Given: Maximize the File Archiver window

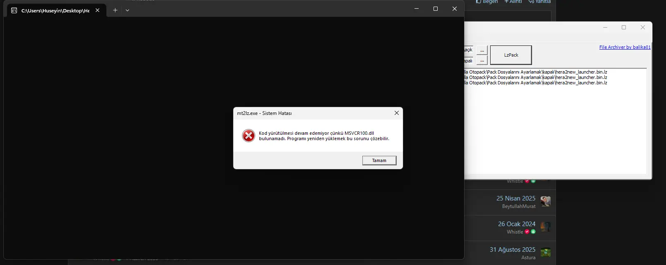Looking at the screenshot, I should [x=624, y=27].
